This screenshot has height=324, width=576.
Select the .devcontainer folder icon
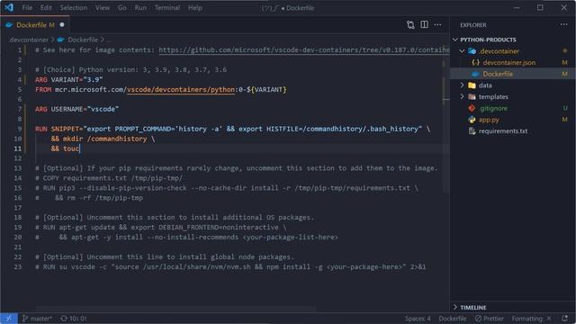[472, 51]
